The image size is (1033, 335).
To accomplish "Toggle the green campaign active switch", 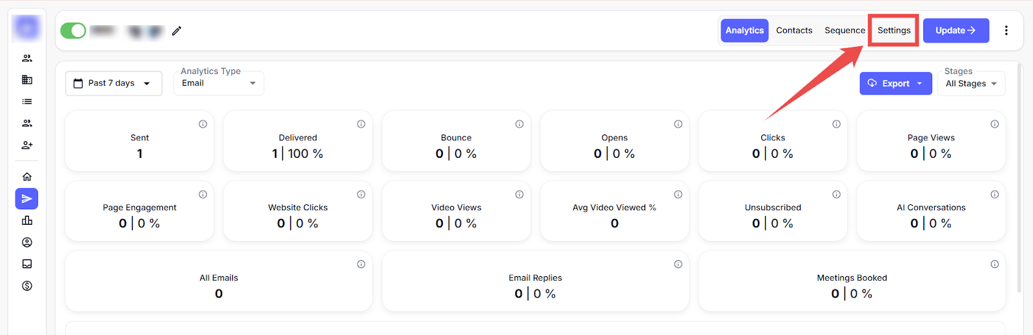I will click(73, 30).
